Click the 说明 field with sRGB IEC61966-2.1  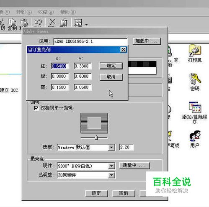point(90,41)
